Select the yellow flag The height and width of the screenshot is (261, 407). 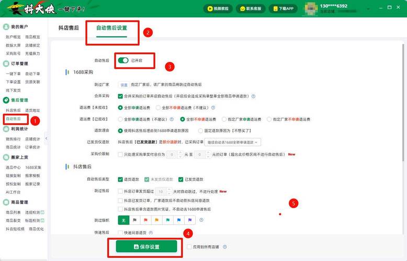coord(157,220)
